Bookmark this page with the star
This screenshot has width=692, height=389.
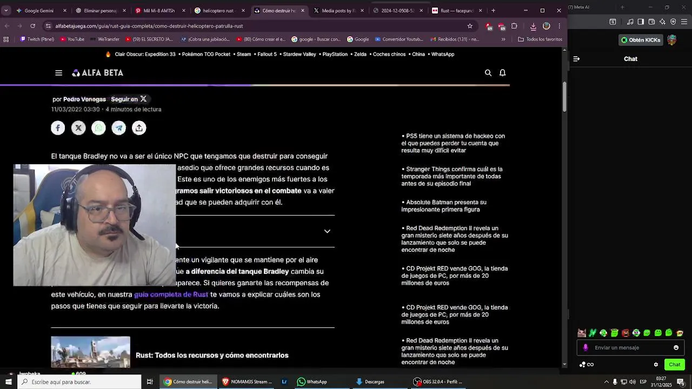tap(470, 26)
